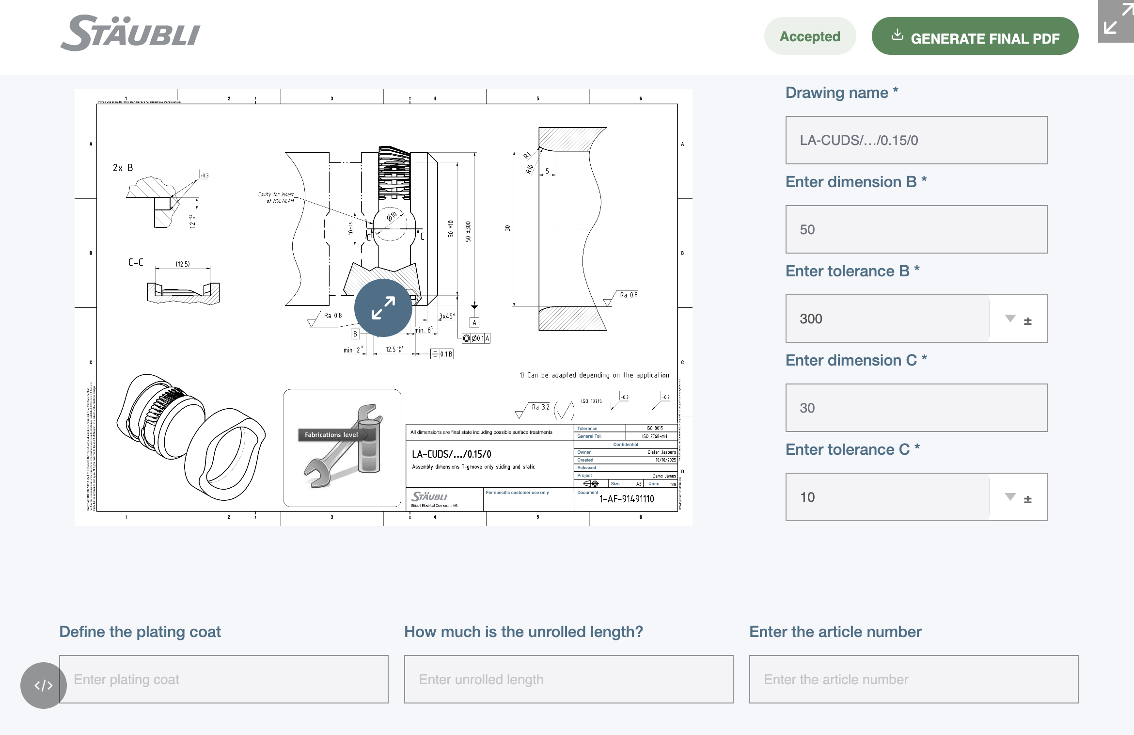Open tolerance C type dropdown arrow
This screenshot has height=735, width=1134.
pyautogui.click(x=1010, y=497)
